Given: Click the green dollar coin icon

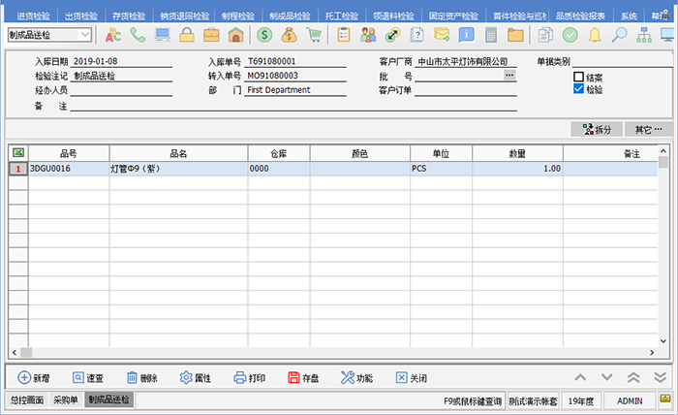Looking at the screenshot, I should click(264, 35).
